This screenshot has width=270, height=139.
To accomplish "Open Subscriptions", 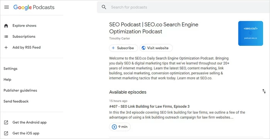I will [x=24, y=37].
